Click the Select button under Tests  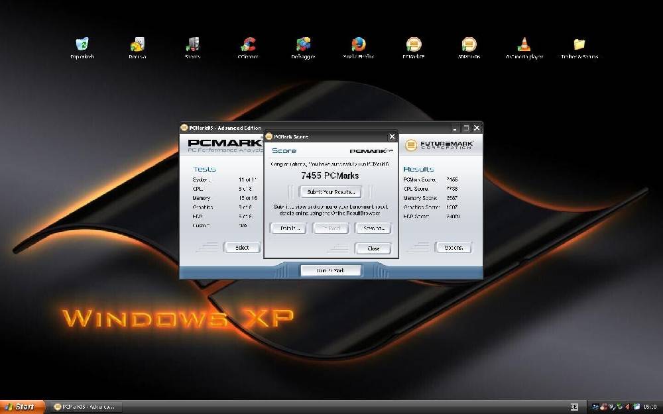(242, 248)
